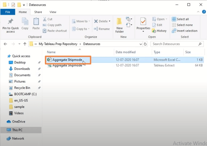
Task: Click My Tableau Prep Repository in path
Action: (58, 44)
